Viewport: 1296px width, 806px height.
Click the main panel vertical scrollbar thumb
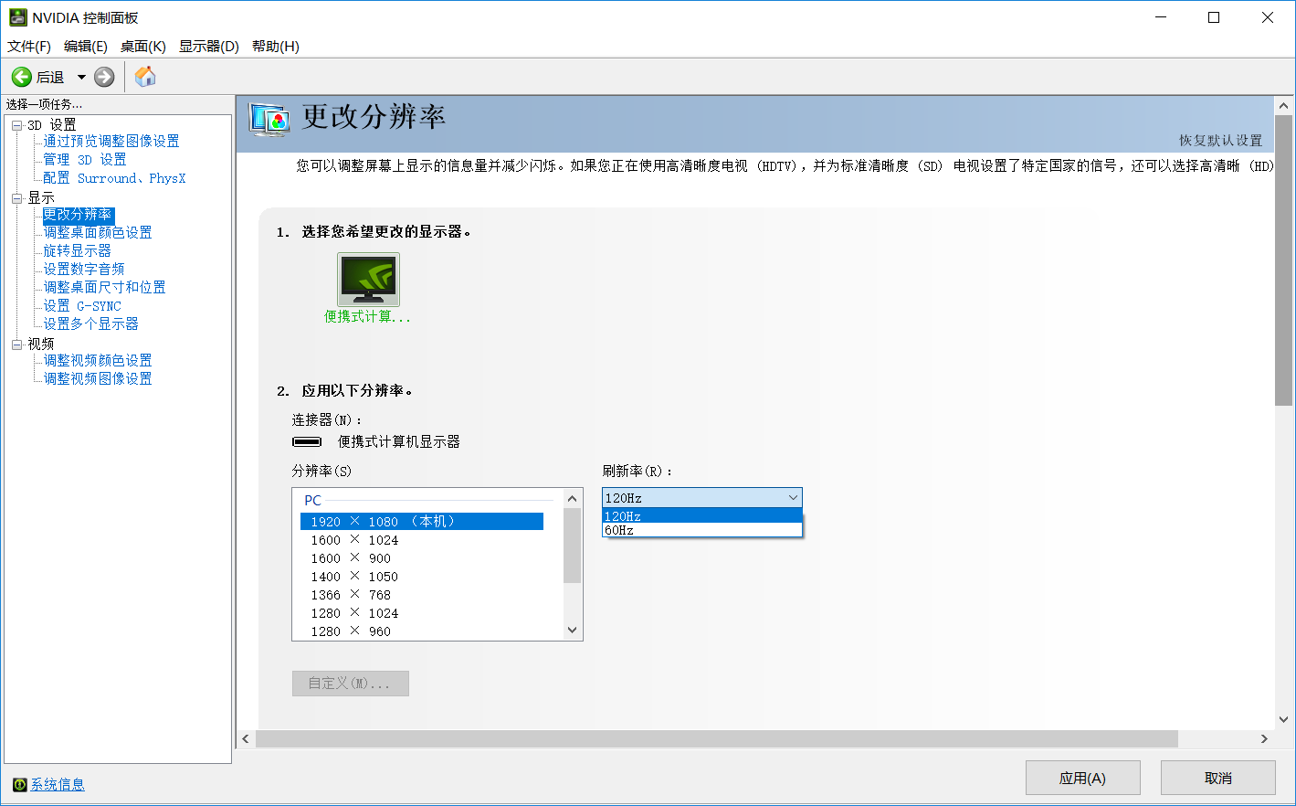pyautogui.click(x=1284, y=260)
